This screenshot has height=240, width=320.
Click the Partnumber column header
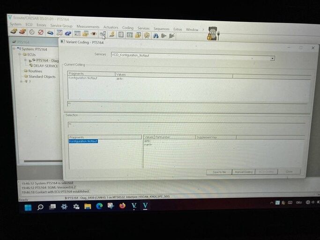[x=175, y=137]
